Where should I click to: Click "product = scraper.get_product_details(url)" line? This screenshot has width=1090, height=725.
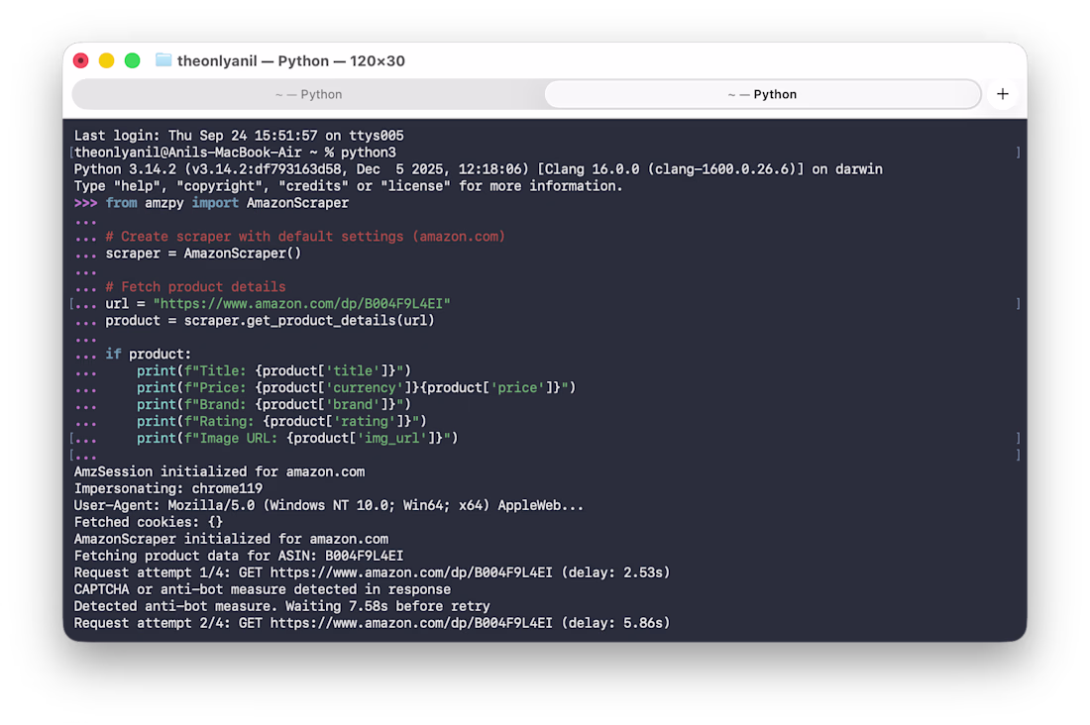tap(270, 321)
